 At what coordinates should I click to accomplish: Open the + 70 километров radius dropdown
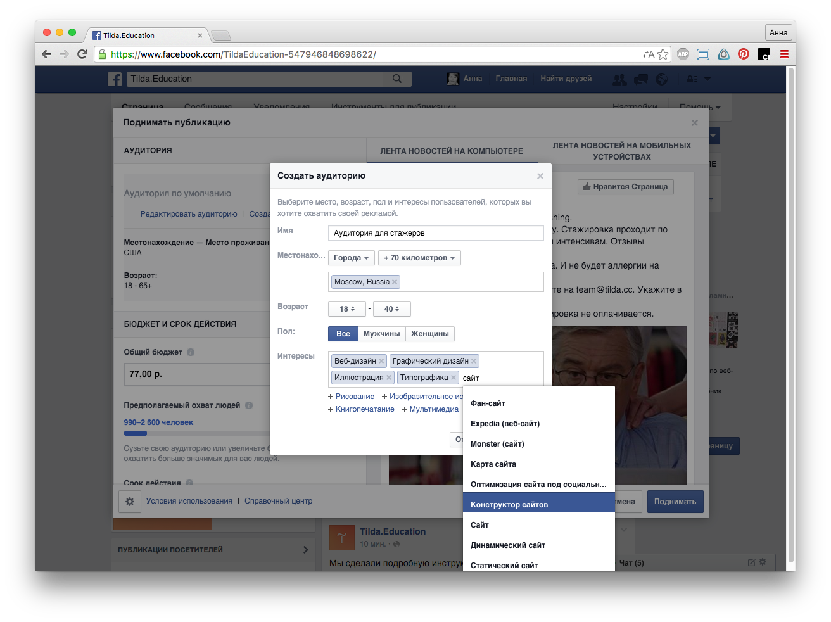click(x=419, y=258)
